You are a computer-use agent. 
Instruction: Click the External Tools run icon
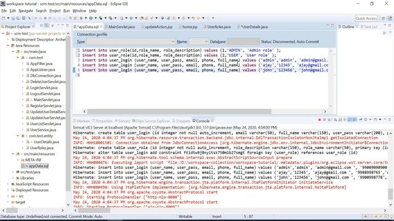pos(110,18)
